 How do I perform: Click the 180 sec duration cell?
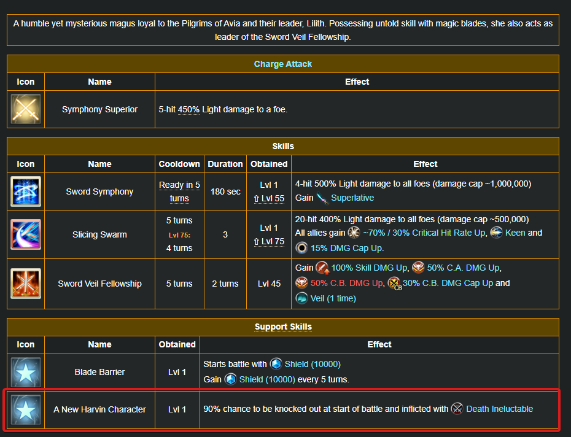[225, 191]
